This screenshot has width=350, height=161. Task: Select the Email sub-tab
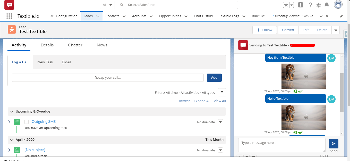click(66, 62)
